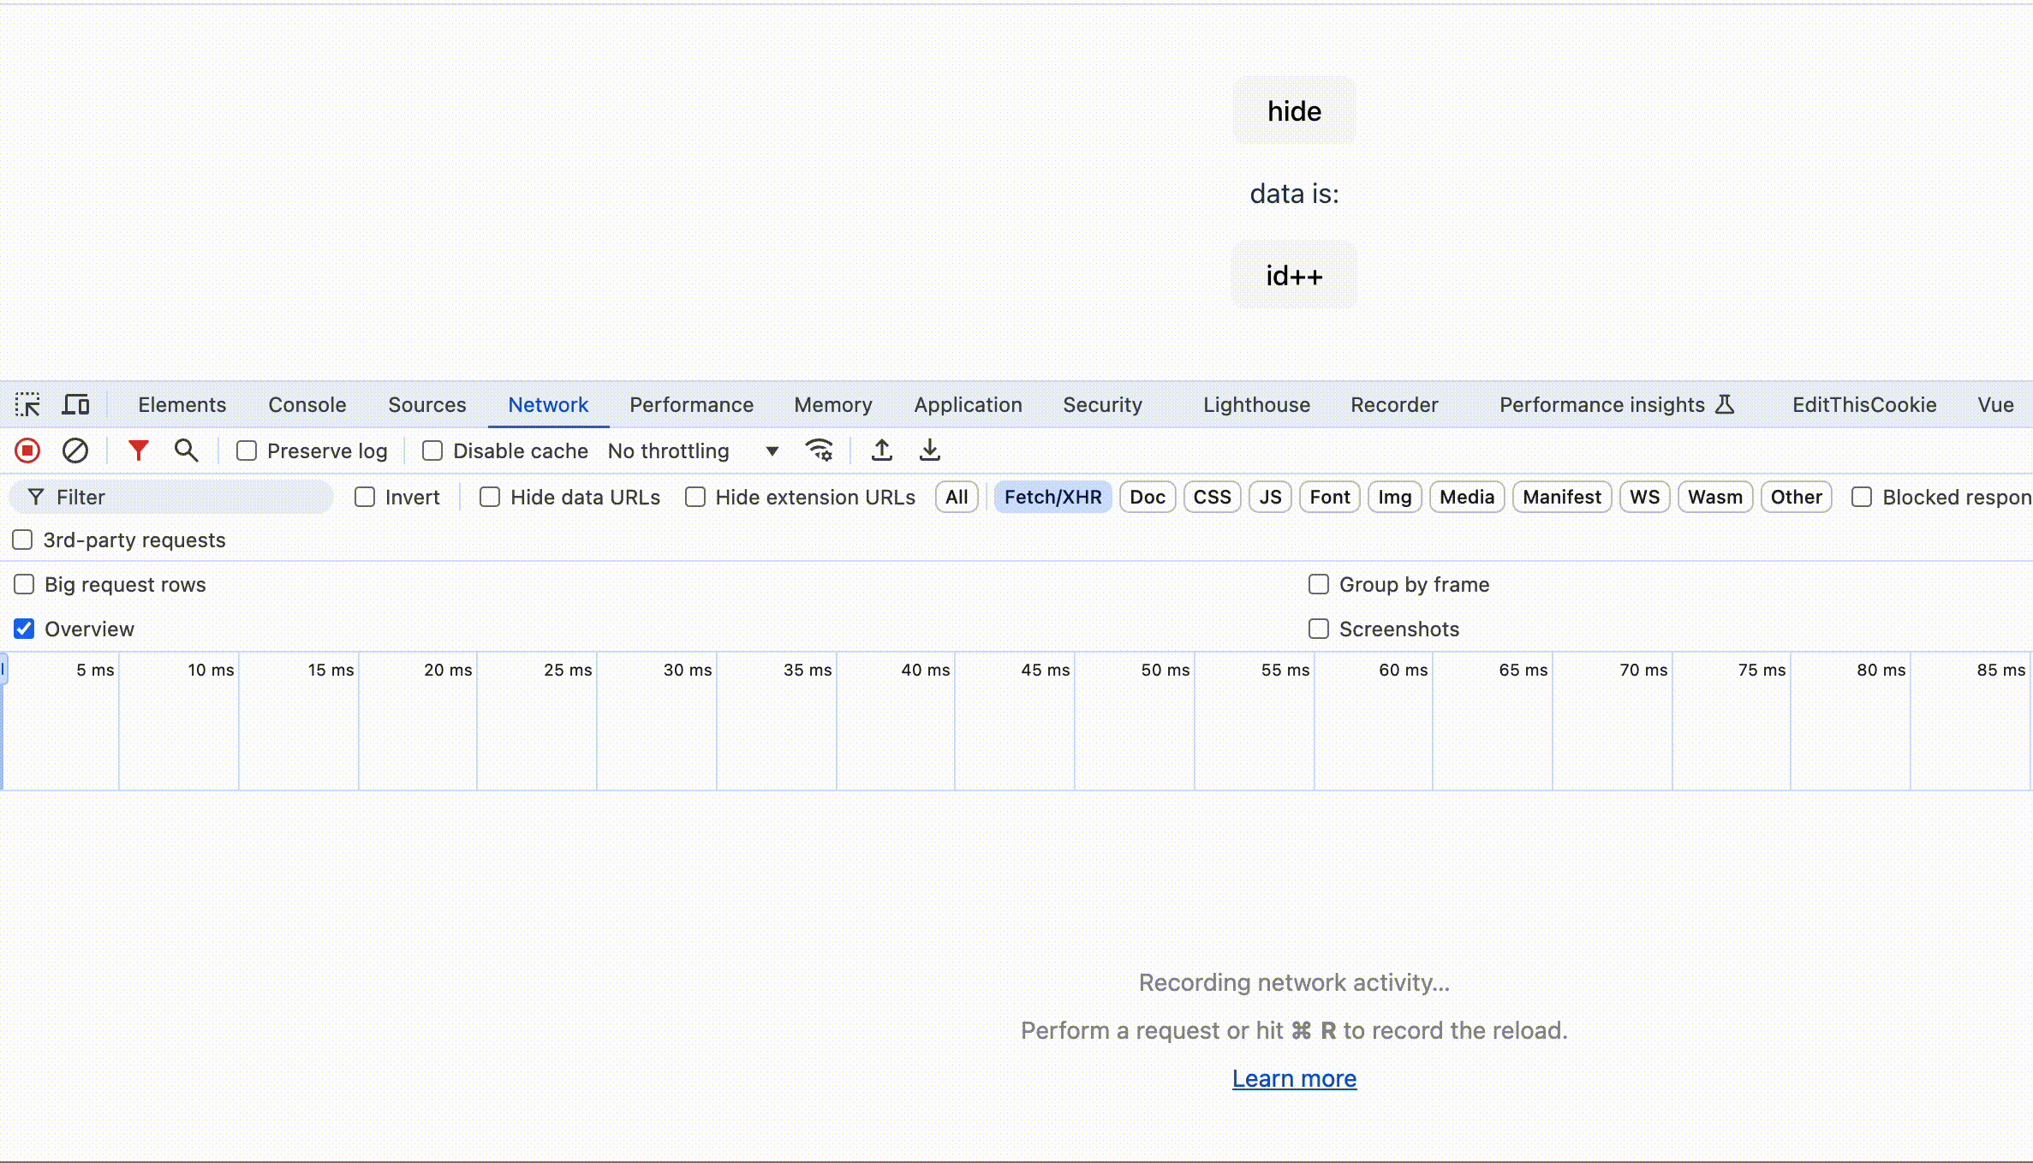Toggle the Overview checkbox
2033x1163 pixels.
[x=24, y=629]
